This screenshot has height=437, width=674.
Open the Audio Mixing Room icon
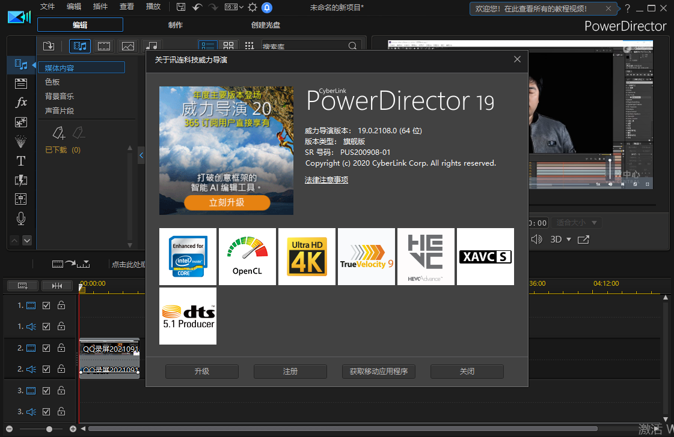click(x=20, y=199)
